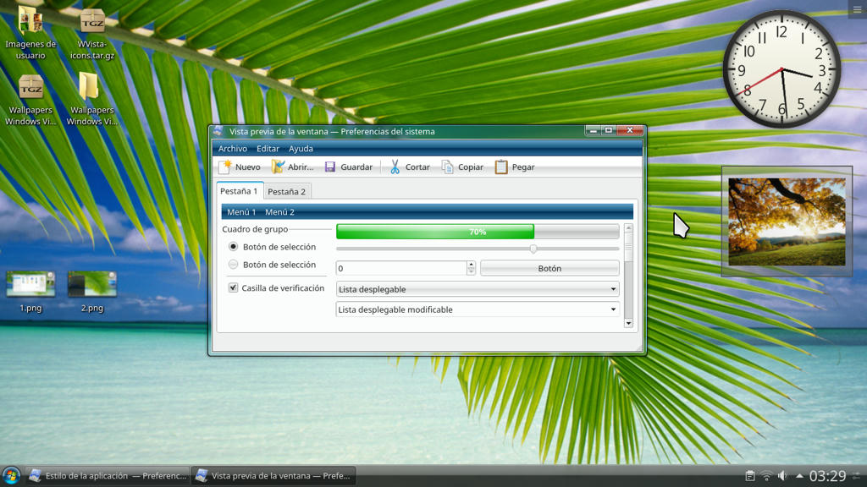Viewport: 867px width, 487px height.
Task: Select the first Botón de selección radio
Action: [234, 247]
